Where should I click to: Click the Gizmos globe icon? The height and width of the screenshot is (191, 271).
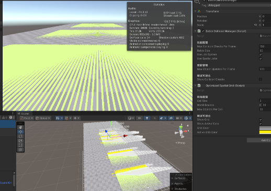[186, 118]
